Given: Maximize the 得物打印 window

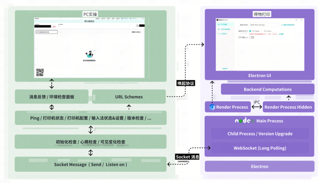Looking at the screenshot, I should click(296, 20).
